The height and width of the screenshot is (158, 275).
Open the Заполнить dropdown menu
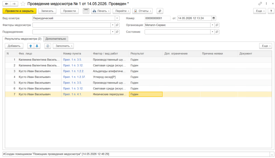(x=63, y=46)
